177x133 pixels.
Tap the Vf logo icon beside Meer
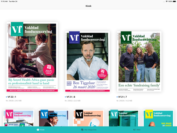tap(134, 129)
